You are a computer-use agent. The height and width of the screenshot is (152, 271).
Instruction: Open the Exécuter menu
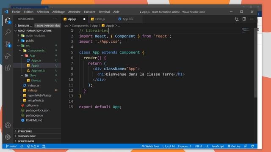(89, 12)
